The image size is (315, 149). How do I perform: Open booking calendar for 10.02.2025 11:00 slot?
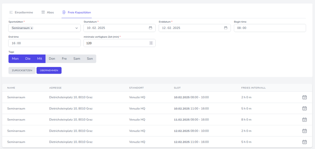[304, 109]
